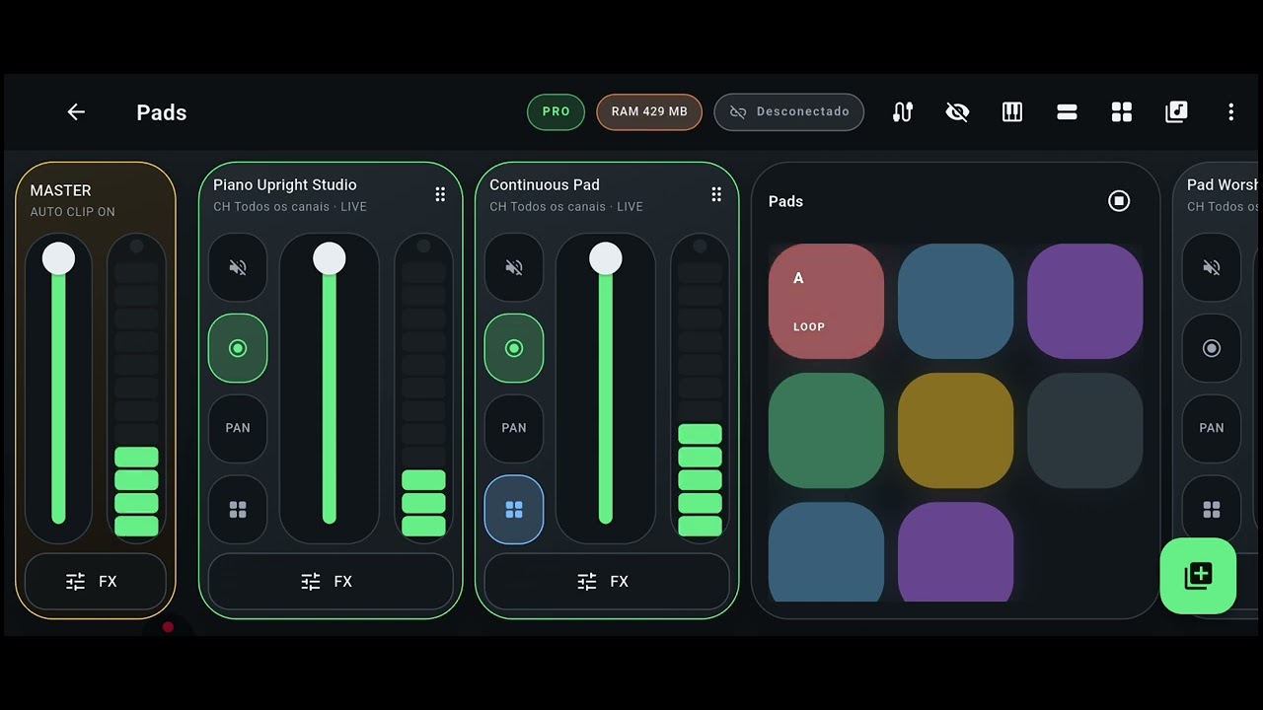Toggle the crossed-eye visibility icon
Screen dimensions: 1263x710
click(957, 112)
